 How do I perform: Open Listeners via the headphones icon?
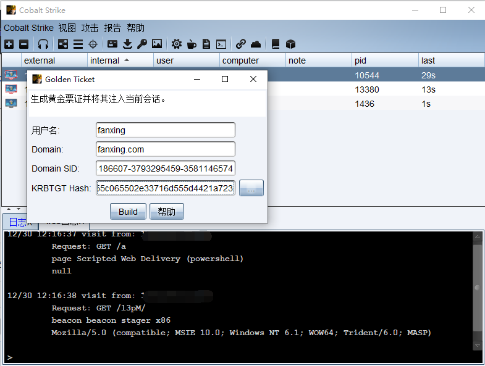(43, 44)
